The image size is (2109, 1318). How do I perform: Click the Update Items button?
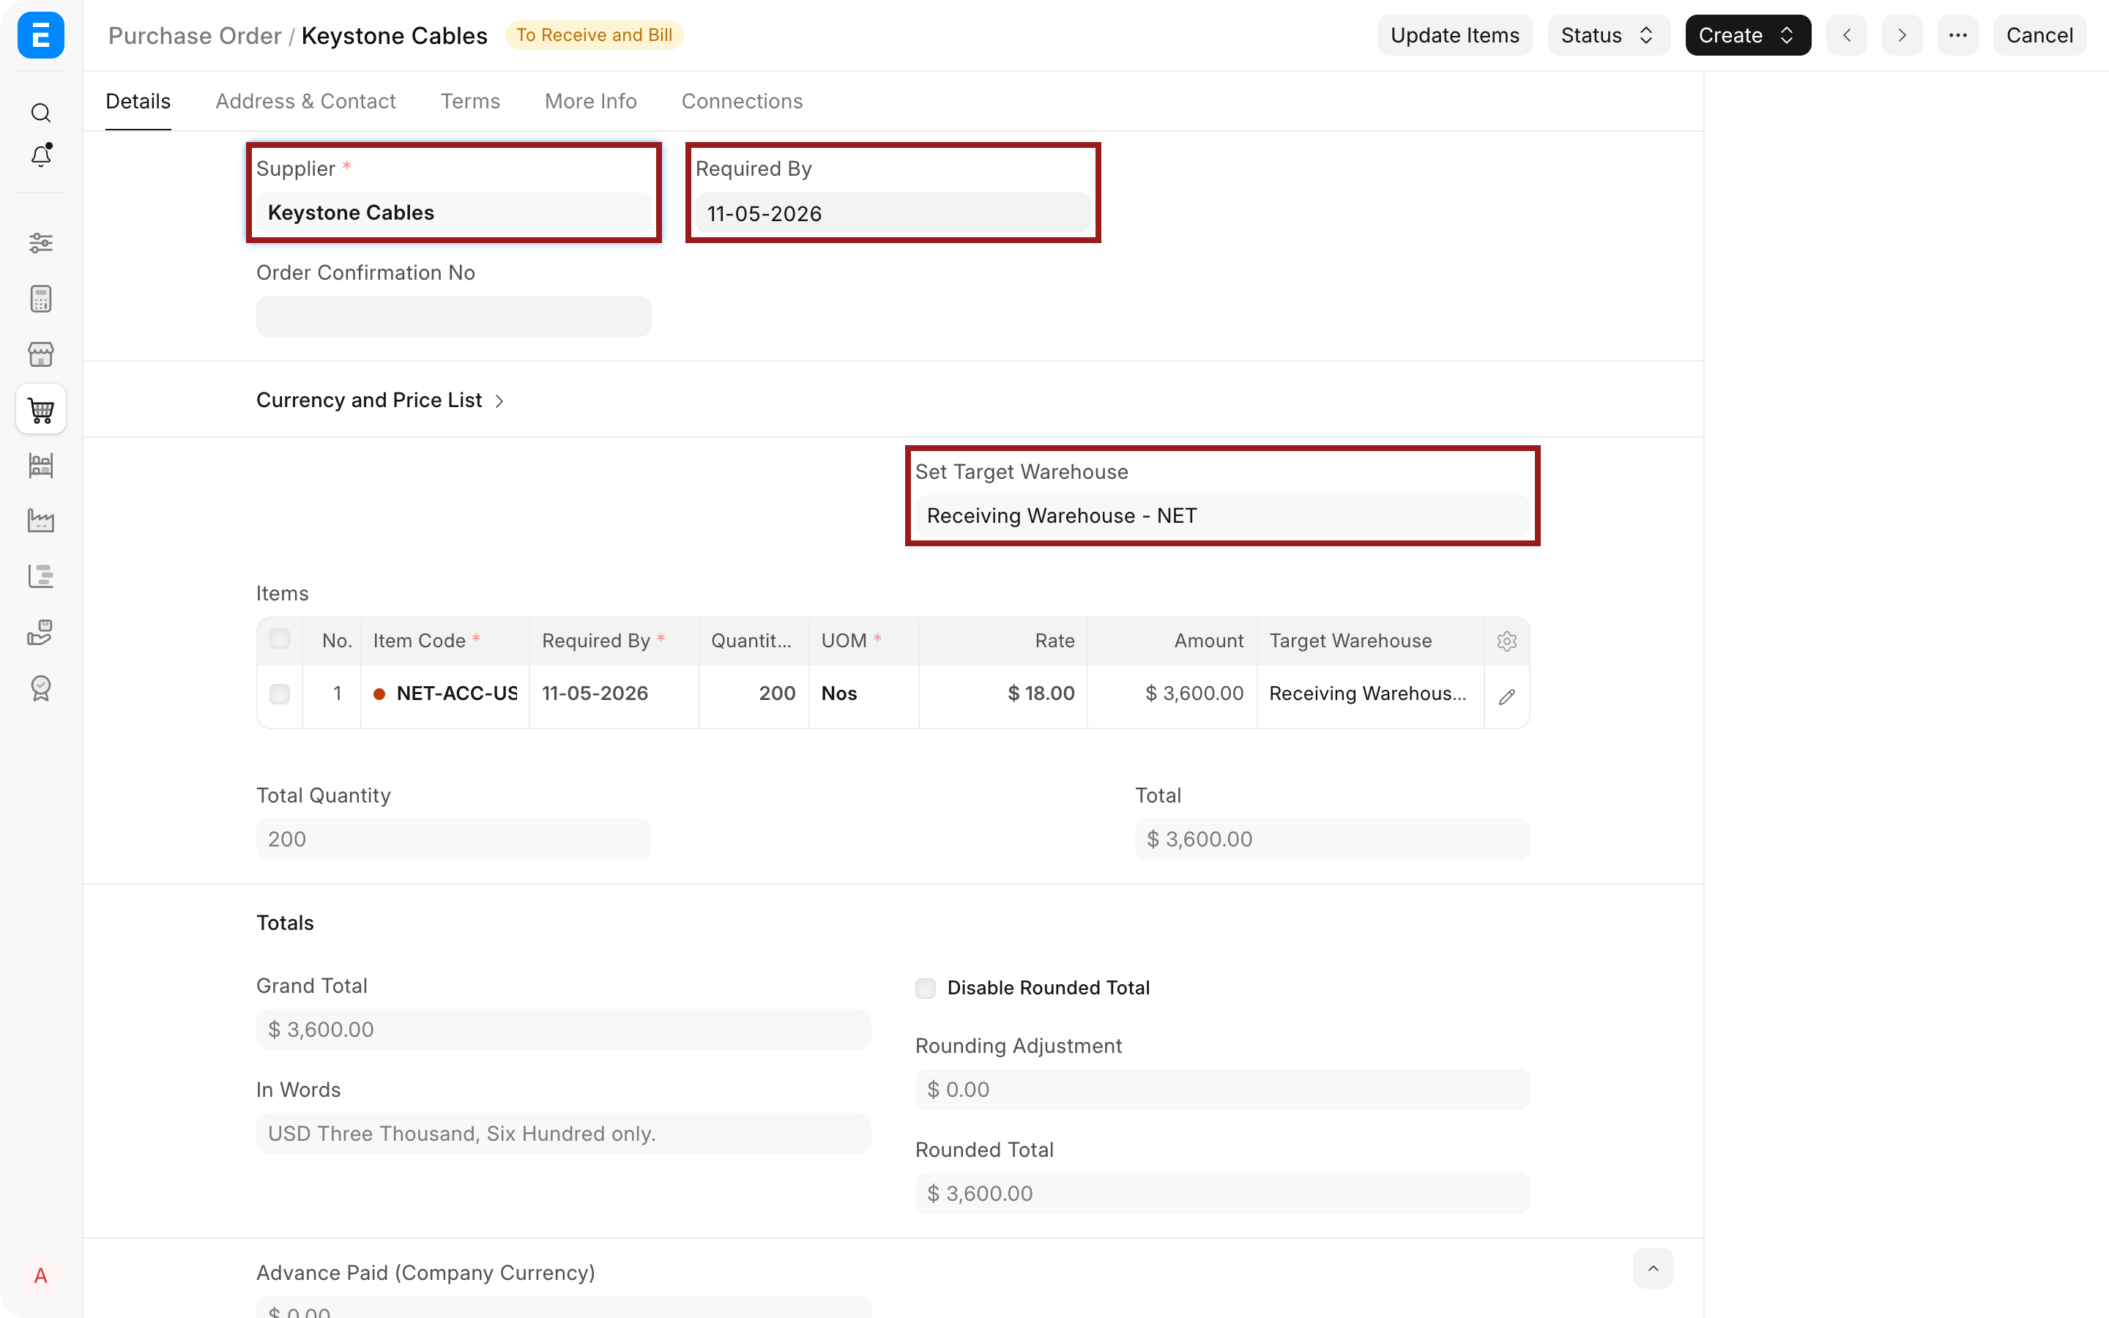(1454, 36)
